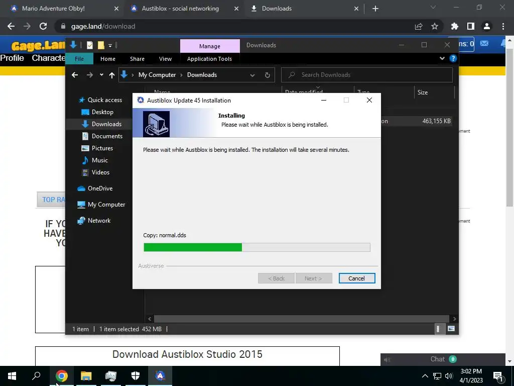Open the Chat panel on website
514x386 pixels.
point(443,359)
